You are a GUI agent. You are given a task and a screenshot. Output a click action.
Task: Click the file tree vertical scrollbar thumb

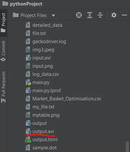click(x=127, y=147)
